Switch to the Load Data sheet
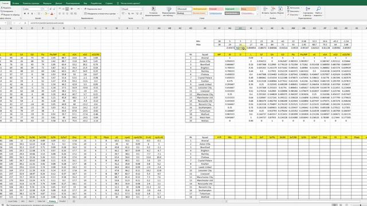This screenshot has height=206, width=367. click(13, 201)
